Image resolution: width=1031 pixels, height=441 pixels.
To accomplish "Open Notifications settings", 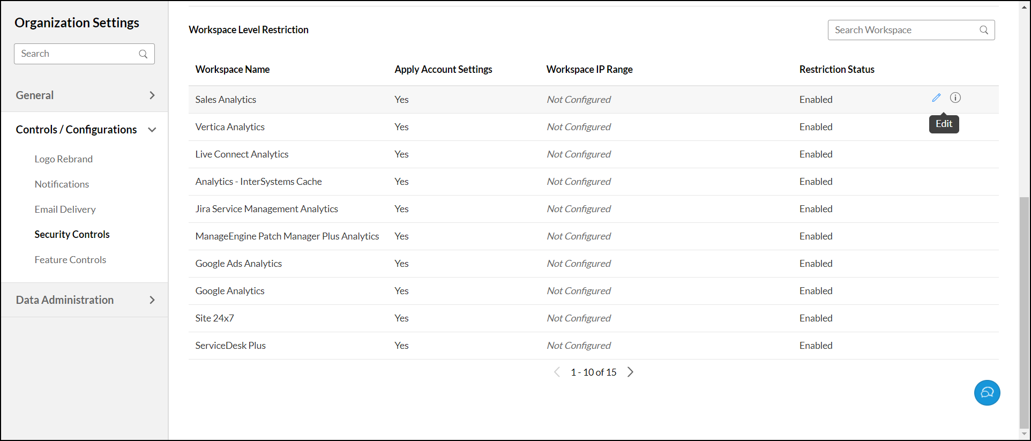I will coord(62,184).
